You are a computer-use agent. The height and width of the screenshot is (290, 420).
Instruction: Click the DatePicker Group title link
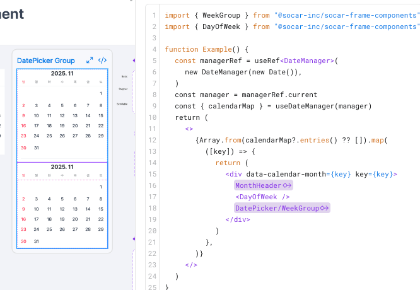(x=46, y=61)
